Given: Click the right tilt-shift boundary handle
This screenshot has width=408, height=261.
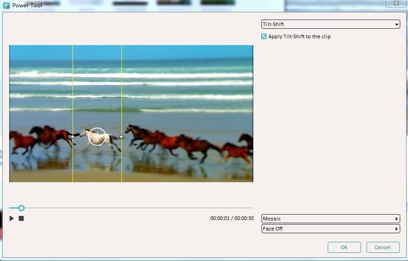Looking at the screenshot, I should [x=121, y=137].
